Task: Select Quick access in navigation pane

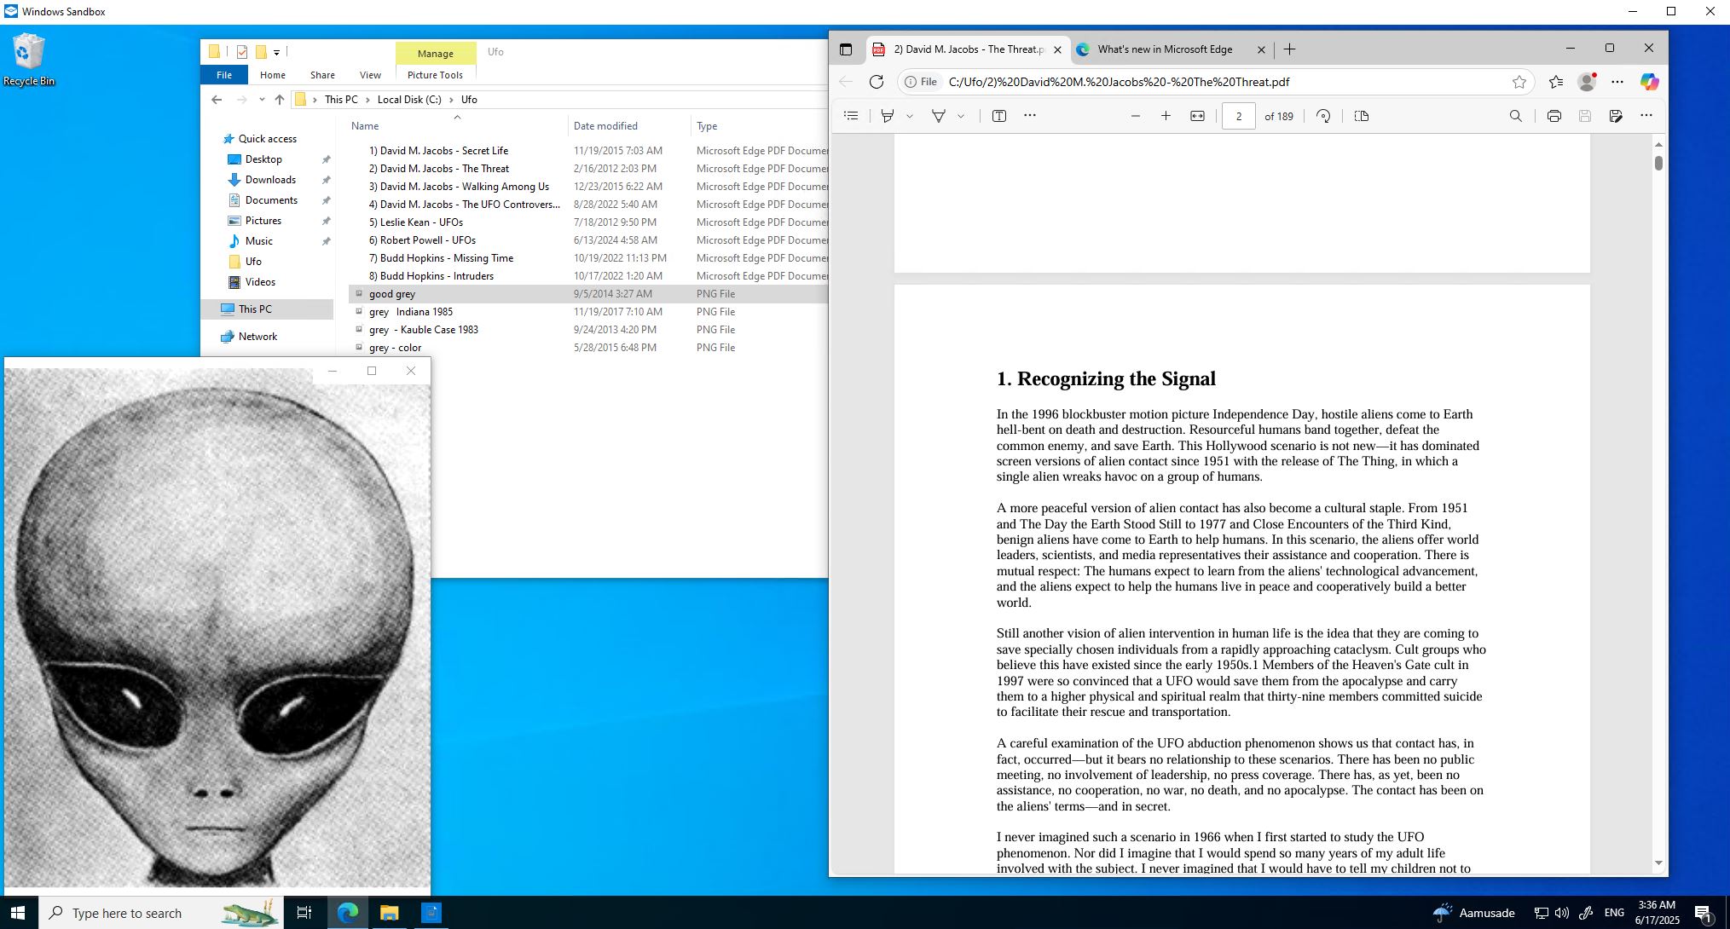Action: tap(267, 139)
